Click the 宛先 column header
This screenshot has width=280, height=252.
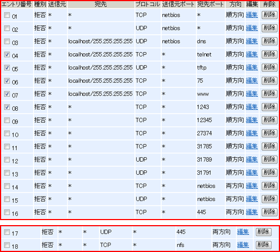coord(101,4)
